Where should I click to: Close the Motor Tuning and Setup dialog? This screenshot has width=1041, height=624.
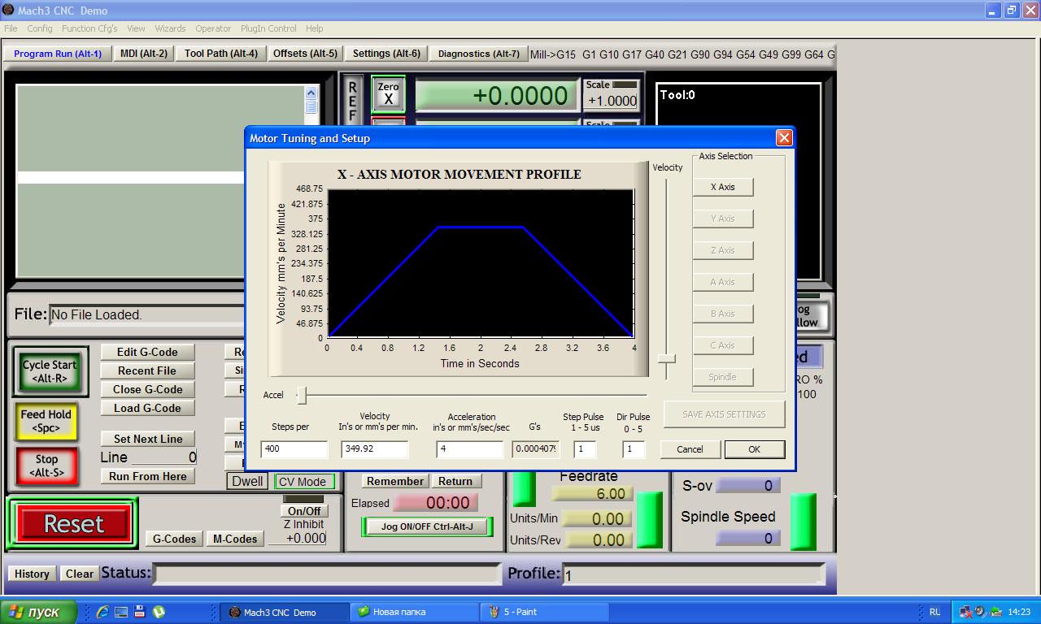[784, 138]
